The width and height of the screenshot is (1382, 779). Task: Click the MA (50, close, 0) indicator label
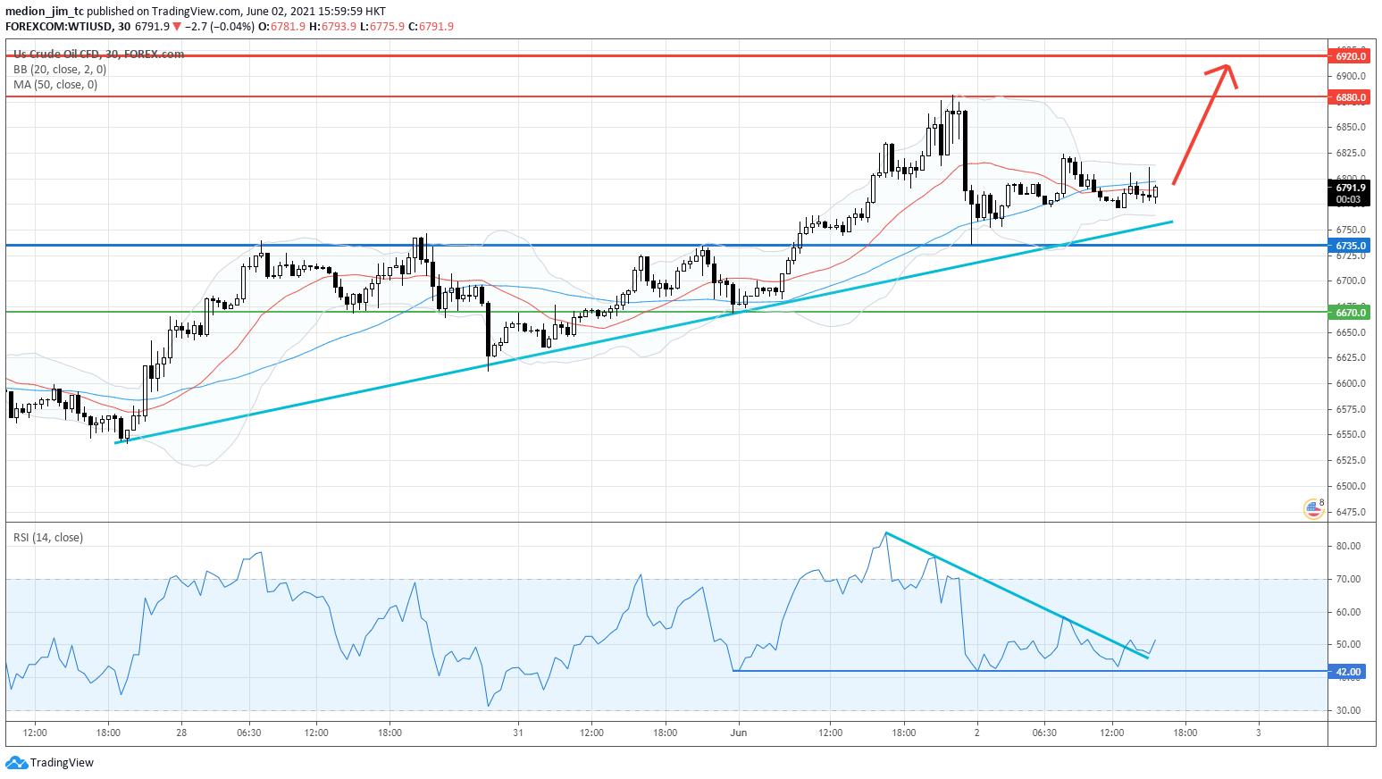coord(55,85)
